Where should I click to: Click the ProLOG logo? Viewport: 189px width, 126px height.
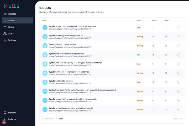pos(11,6)
